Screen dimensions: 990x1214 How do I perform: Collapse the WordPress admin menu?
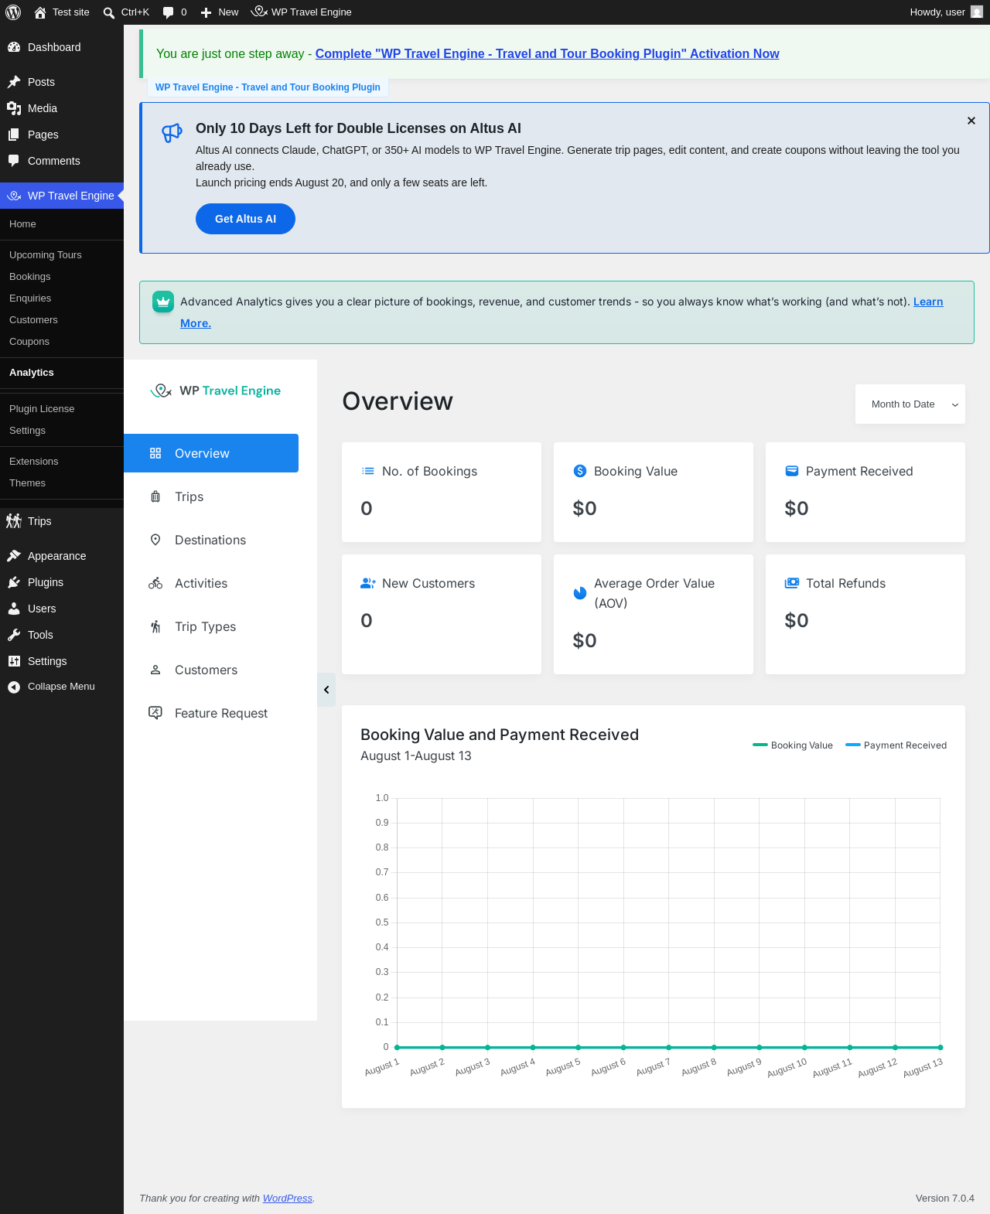tap(62, 687)
